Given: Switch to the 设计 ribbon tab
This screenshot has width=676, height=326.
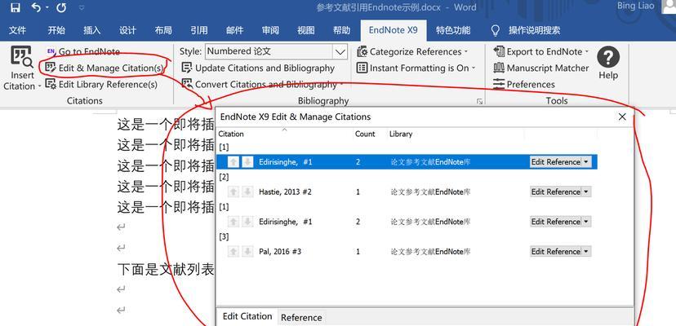Looking at the screenshot, I should click(x=127, y=30).
